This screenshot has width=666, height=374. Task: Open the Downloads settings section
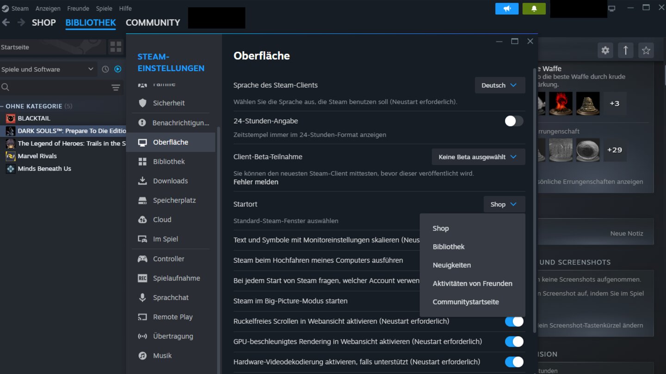(170, 181)
